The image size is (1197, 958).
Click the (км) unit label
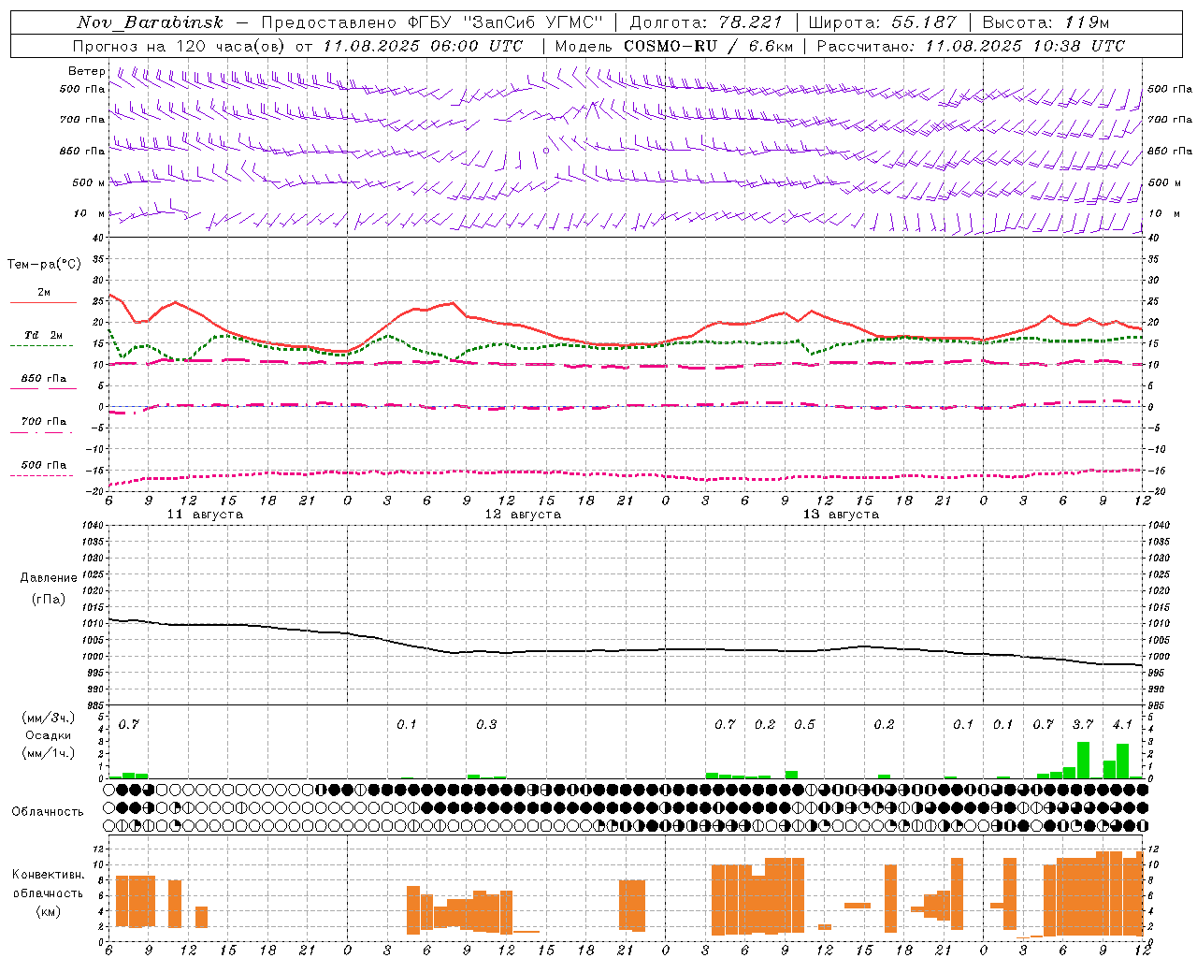coord(49,911)
